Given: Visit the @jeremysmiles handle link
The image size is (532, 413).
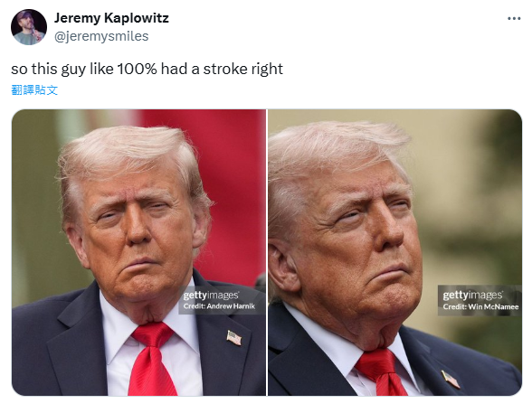Looking at the screenshot, I should (x=101, y=36).
